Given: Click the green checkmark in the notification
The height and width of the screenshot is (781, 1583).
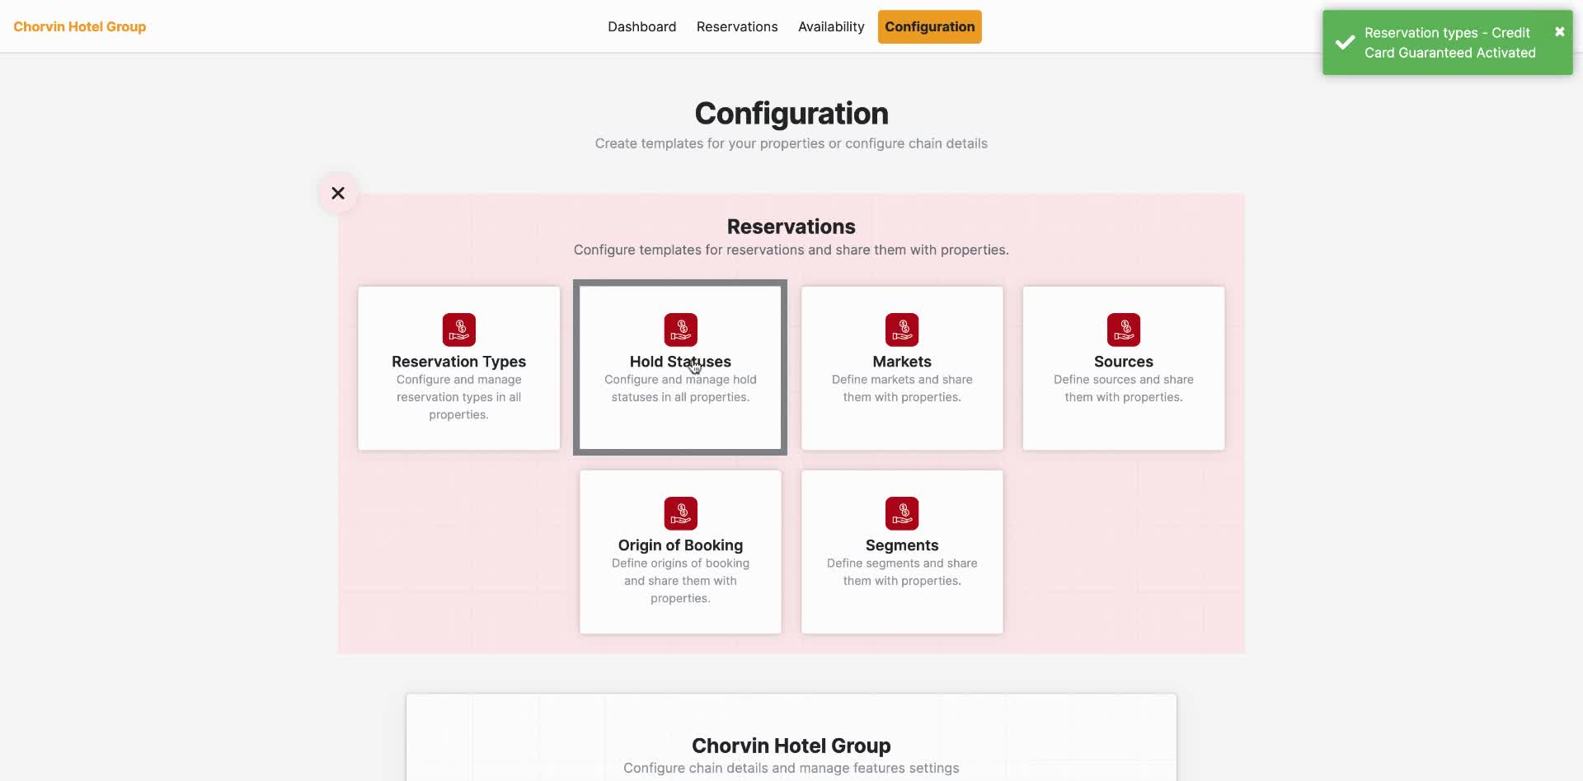Looking at the screenshot, I should (x=1344, y=42).
